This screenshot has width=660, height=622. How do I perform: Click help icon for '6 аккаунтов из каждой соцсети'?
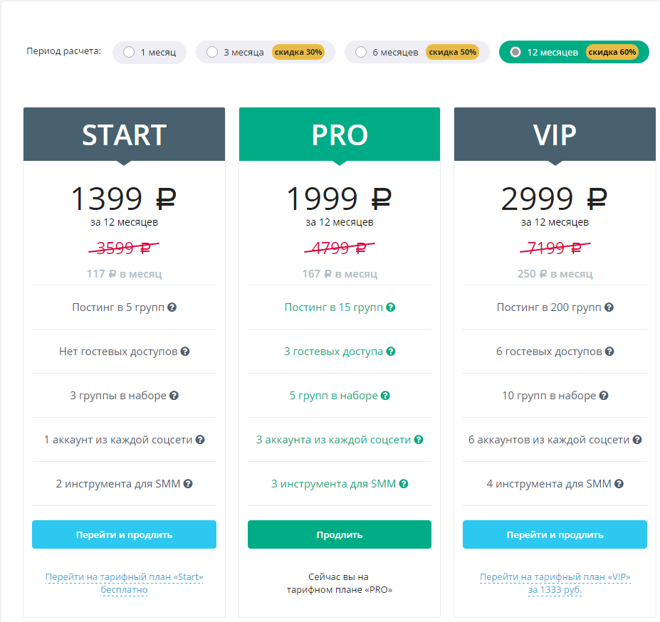(637, 440)
